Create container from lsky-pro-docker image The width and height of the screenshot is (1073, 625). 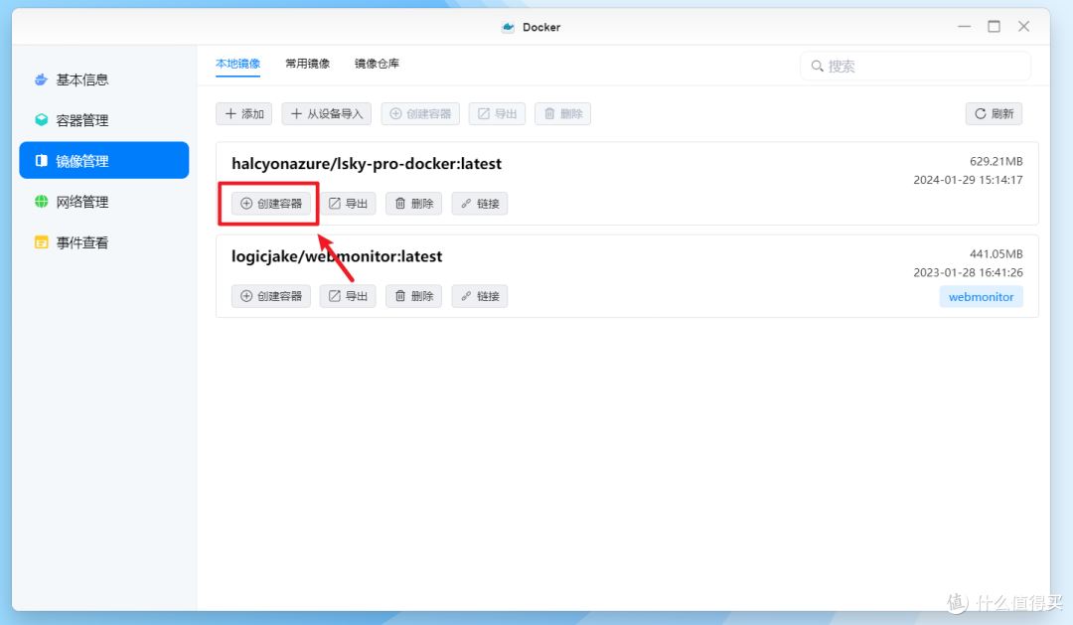271,204
